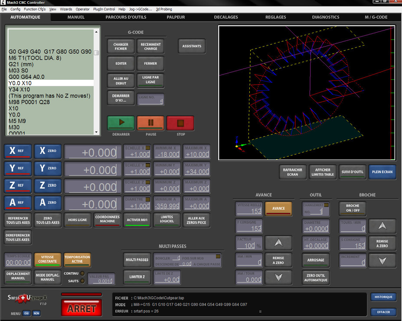Screen dimensions: 402x321
Task: Click the G-code list scrollbar
Action: pyautogui.click(x=96, y=53)
